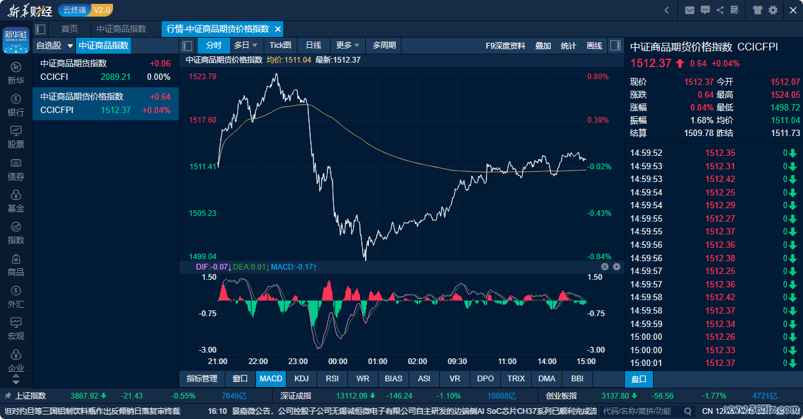Toggle right quote panel next to 画线

(615, 45)
